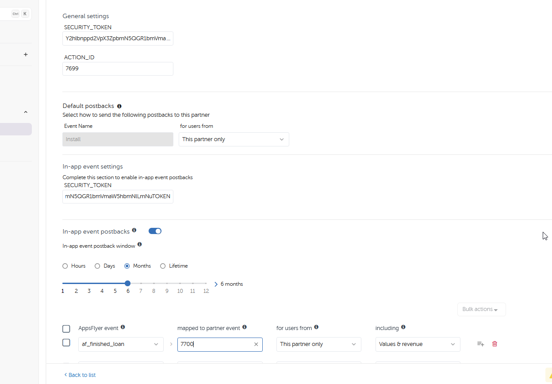552x384 pixels.
Task: Show info for 'including' column
Action: [403, 327]
